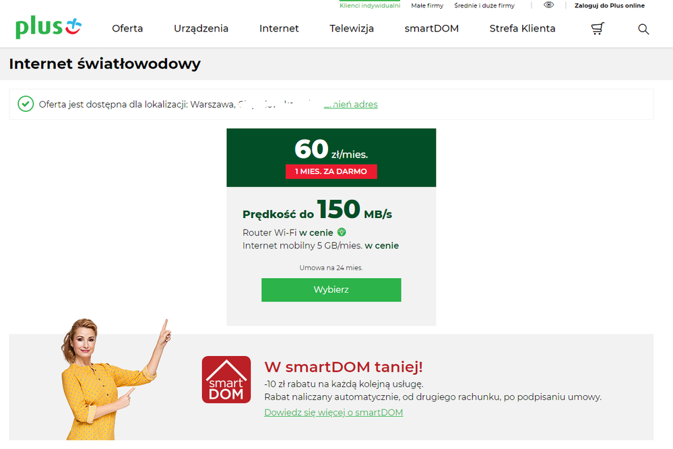673x449 pixels.
Task: Switch to Małe firmy tab
Action: [427, 5]
